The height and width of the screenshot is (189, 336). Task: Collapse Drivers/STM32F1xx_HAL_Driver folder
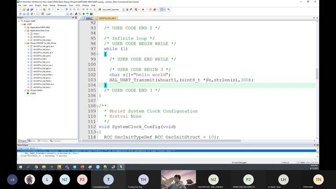(x=25, y=43)
